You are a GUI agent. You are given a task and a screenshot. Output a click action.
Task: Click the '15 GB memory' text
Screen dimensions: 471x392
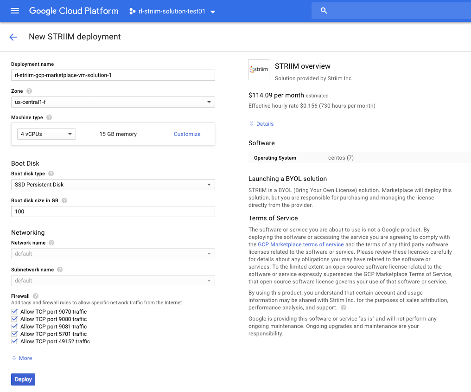(118, 134)
